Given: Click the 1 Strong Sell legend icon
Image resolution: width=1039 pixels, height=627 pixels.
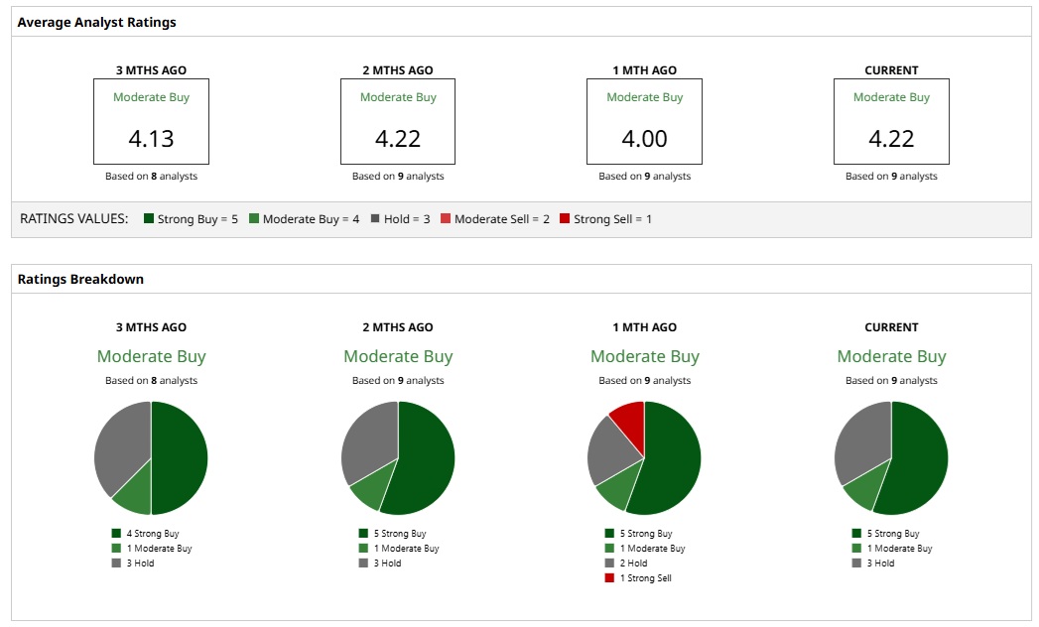Looking at the screenshot, I should [609, 578].
